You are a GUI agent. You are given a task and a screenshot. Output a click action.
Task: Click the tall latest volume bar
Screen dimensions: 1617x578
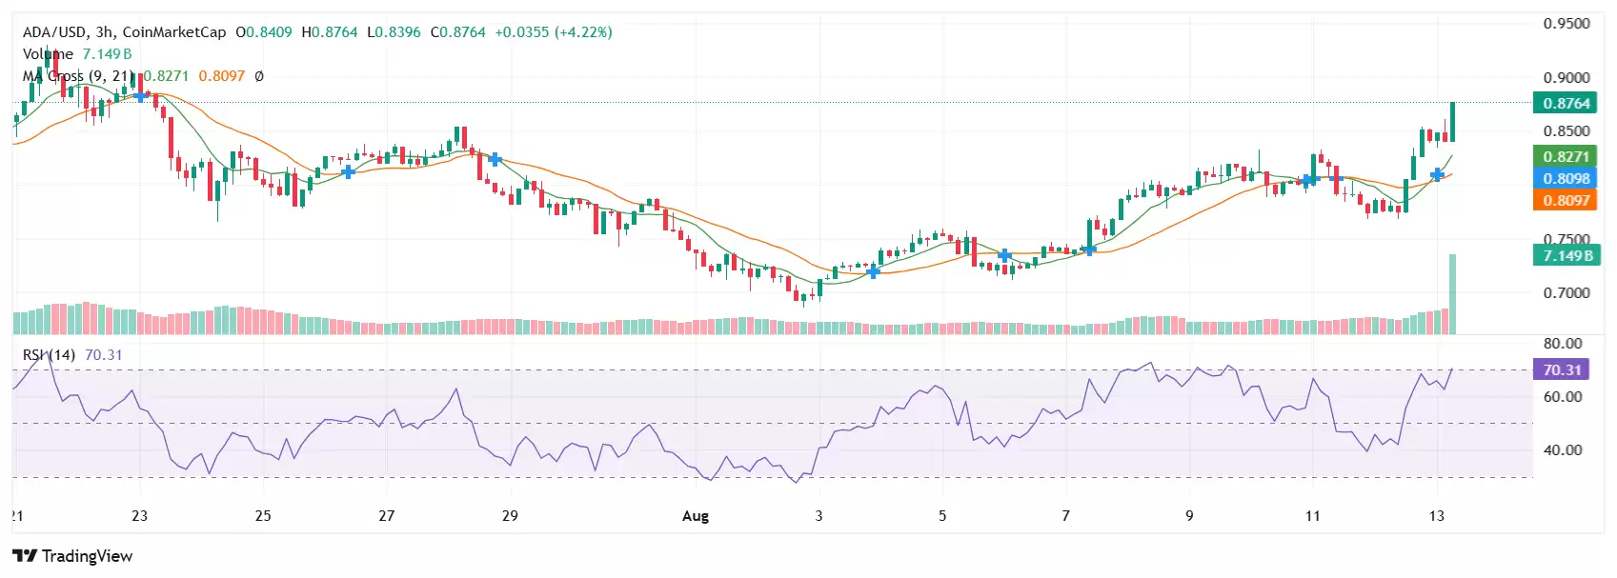tap(1452, 293)
